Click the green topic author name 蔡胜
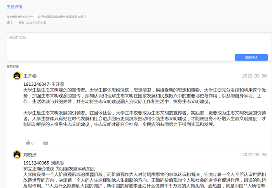The width and height of the screenshot is (272, 188). [x=21, y=23]
